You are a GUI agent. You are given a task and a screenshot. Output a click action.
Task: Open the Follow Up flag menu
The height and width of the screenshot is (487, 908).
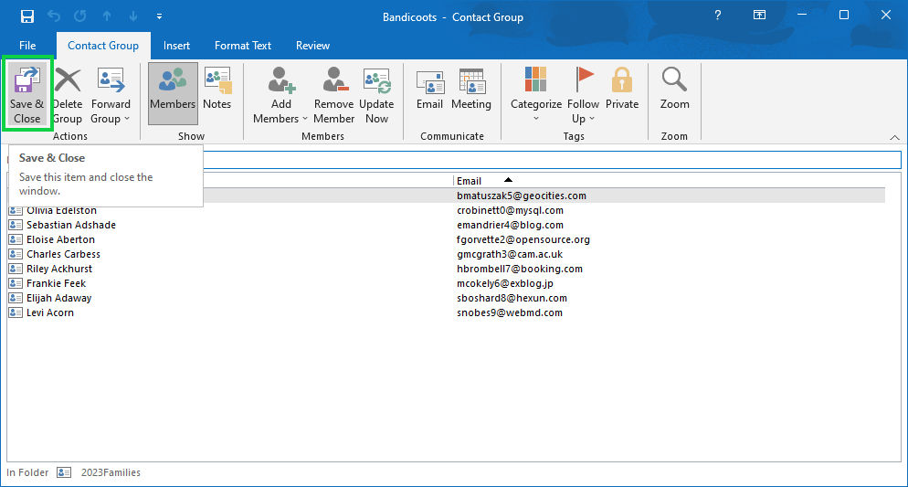583,94
